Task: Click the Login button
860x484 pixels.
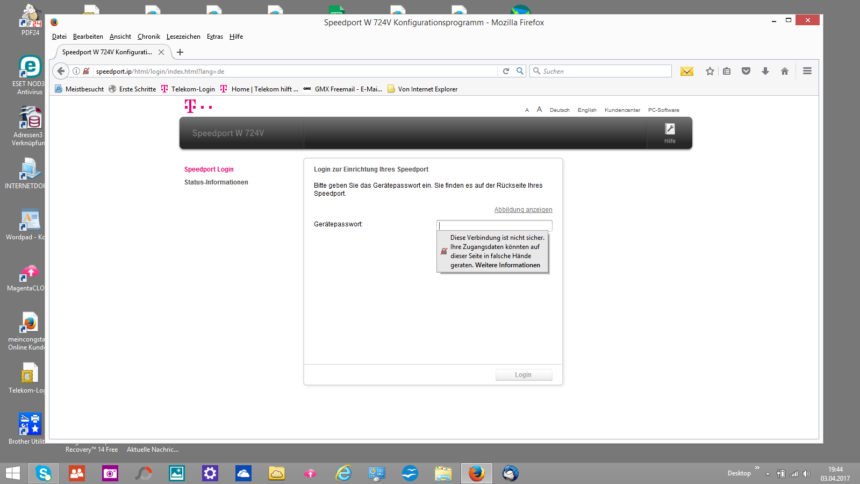Action: [x=524, y=375]
